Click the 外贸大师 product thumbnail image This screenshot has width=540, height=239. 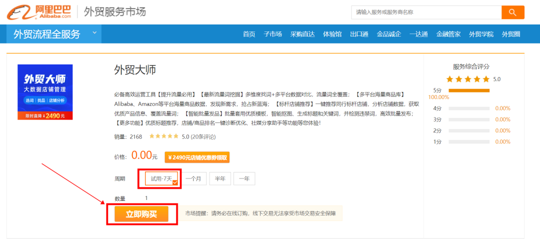click(45, 92)
